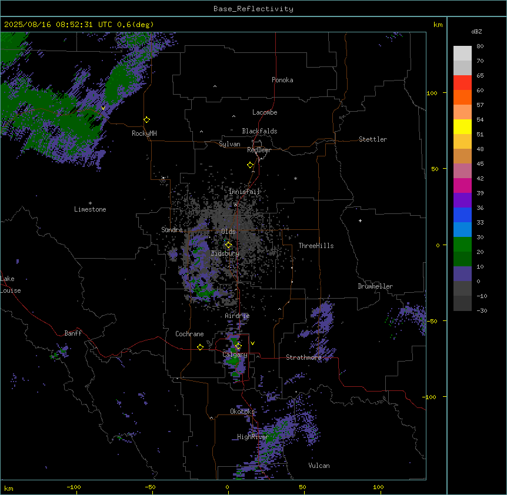
Task: Click the Didsbury town label
Action: coord(225,253)
